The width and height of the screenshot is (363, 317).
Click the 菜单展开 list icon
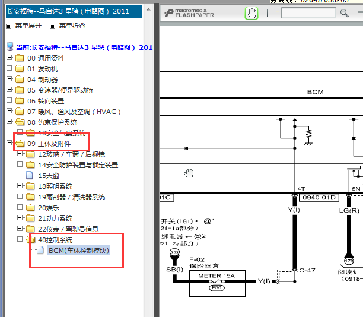[x=8, y=26]
